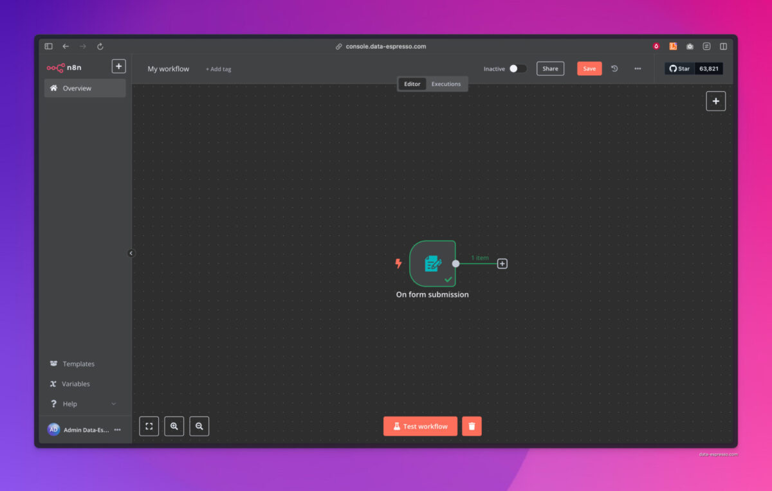Click the zoom out magnifier icon

click(199, 426)
